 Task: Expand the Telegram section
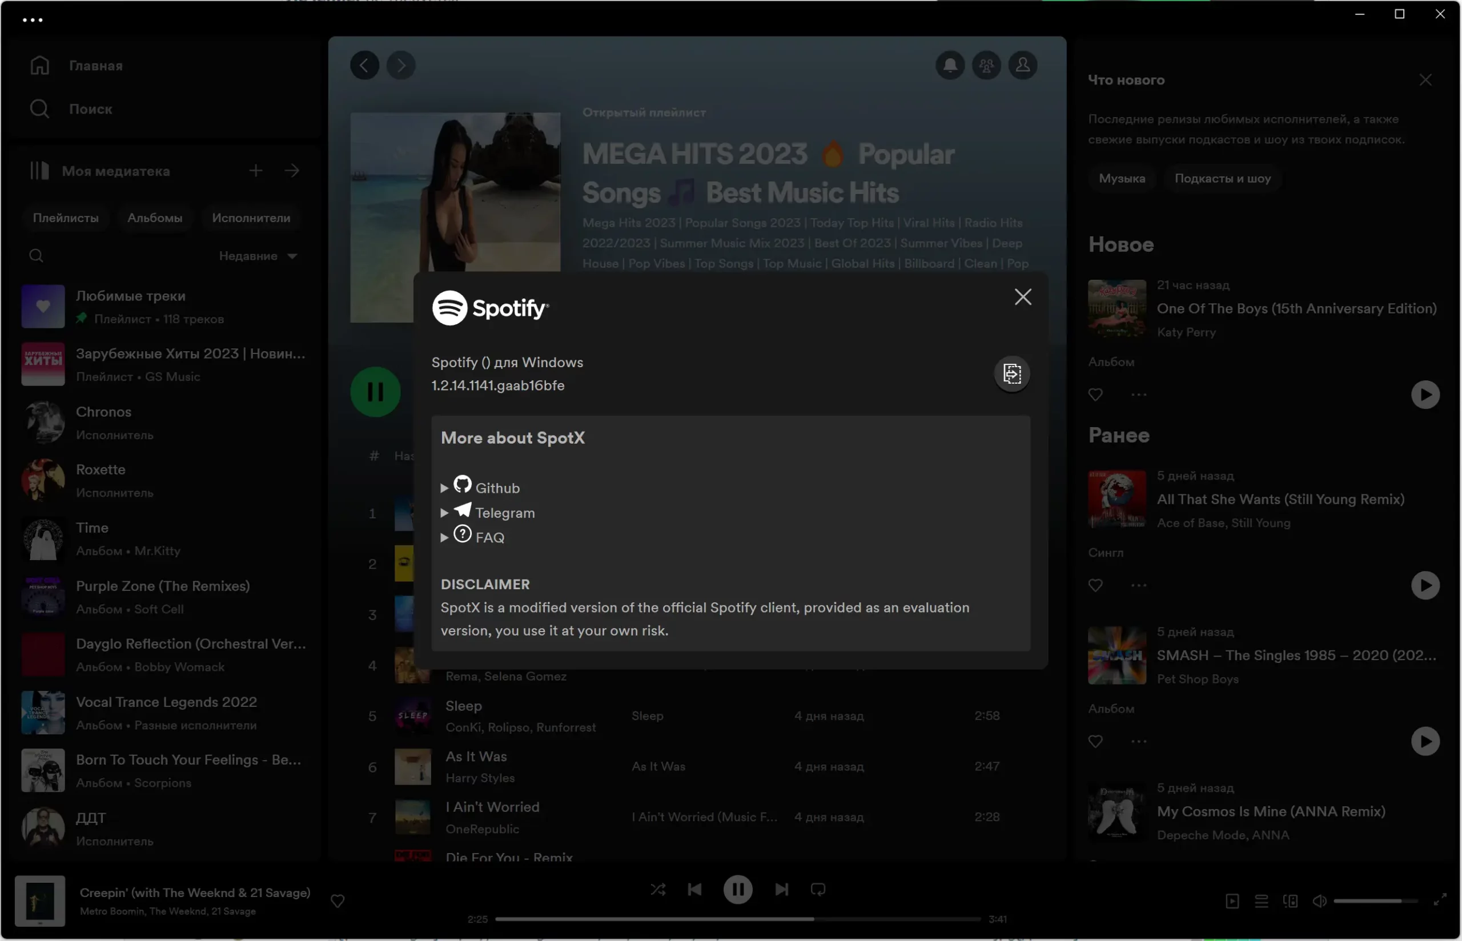coord(445,513)
